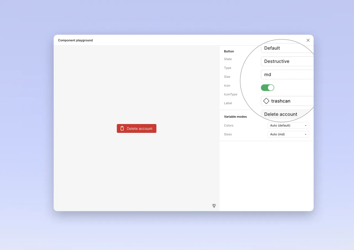Click the dropdown chevron on the Sizes selector

(306, 134)
